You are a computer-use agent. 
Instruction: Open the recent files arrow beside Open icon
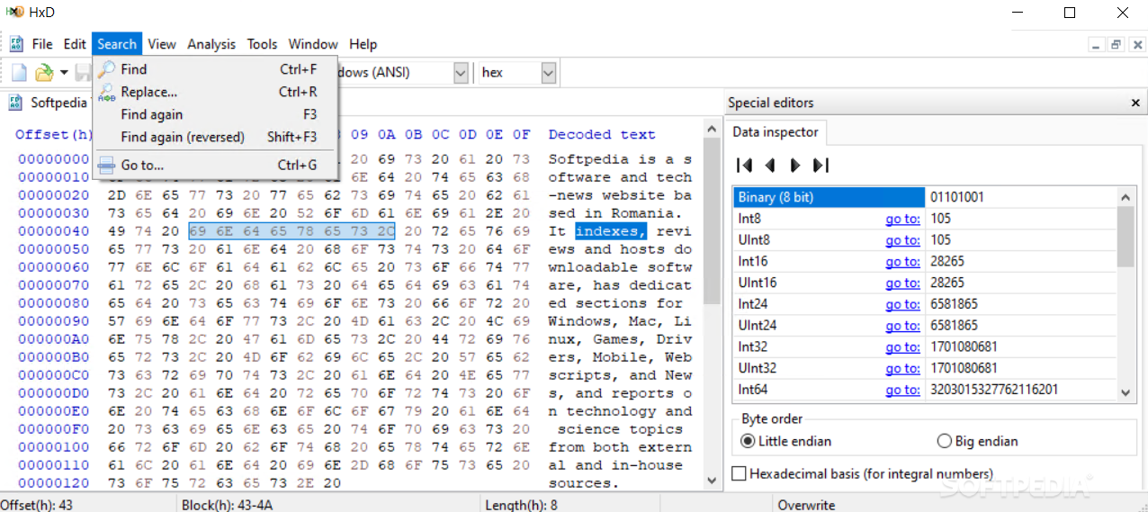coord(64,73)
